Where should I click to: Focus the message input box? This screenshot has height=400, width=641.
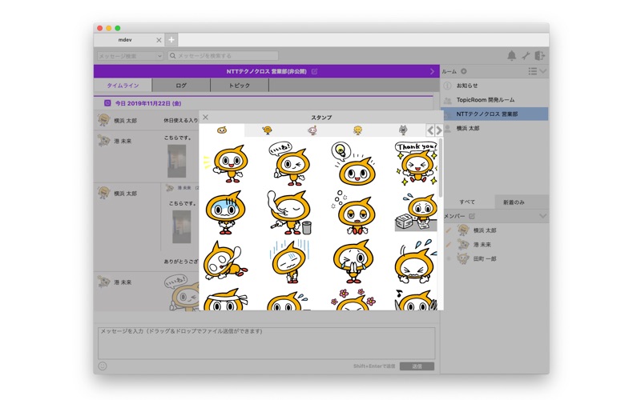(x=266, y=343)
